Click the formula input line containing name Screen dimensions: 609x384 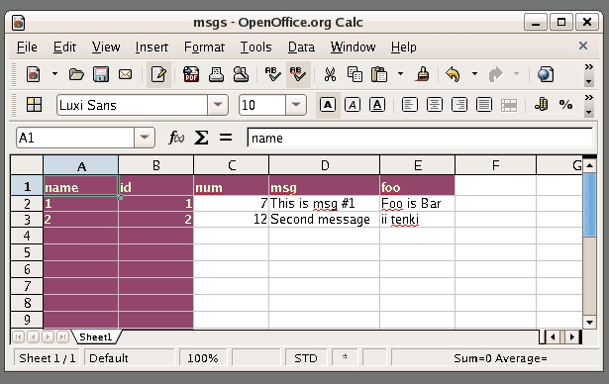[420, 138]
